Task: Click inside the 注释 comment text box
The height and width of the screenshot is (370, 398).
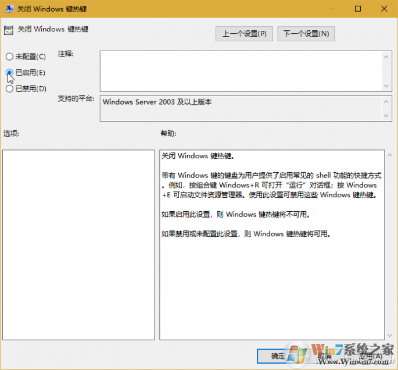Action: pos(238,71)
